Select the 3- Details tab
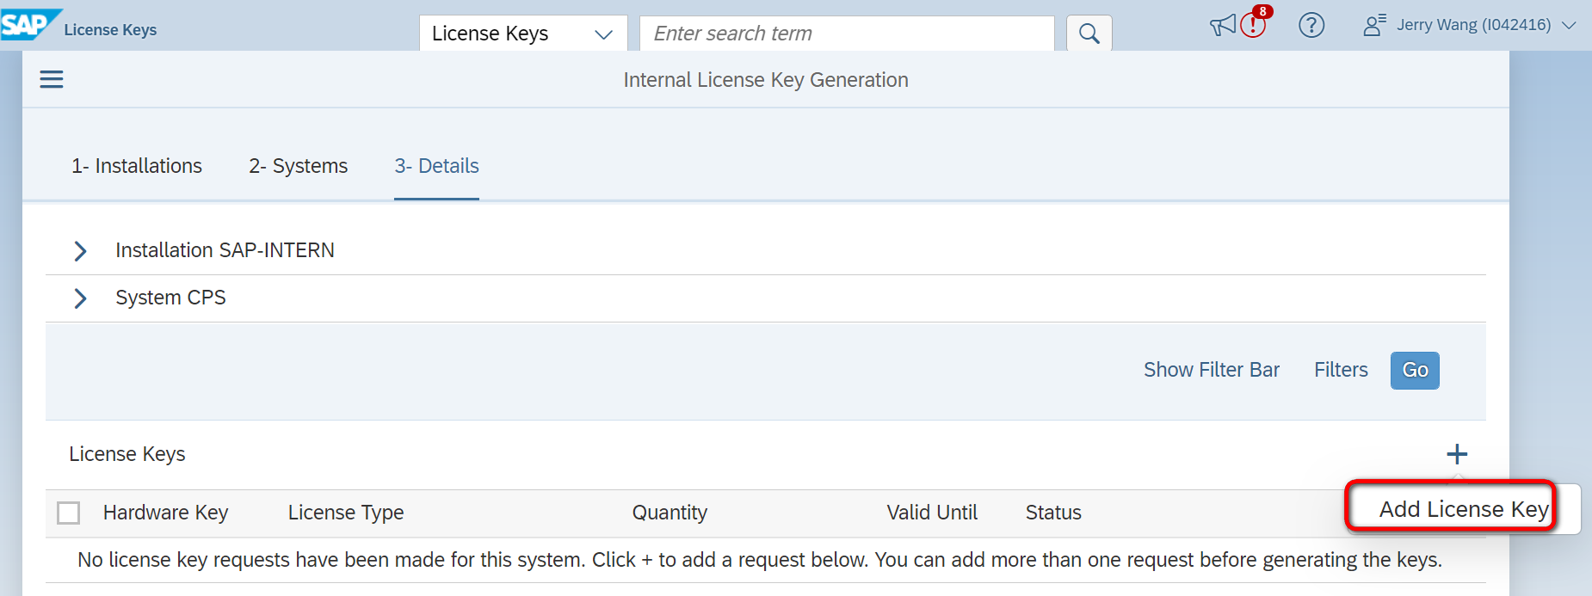The height and width of the screenshot is (596, 1592). [x=436, y=166]
